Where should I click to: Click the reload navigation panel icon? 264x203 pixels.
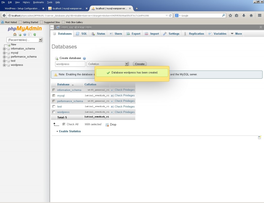tap(35, 35)
